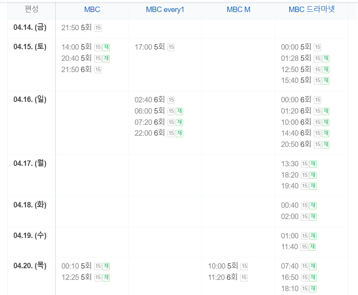Click the 15 rating badge beside 10:00 5회 on MBC M

[244, 266]
